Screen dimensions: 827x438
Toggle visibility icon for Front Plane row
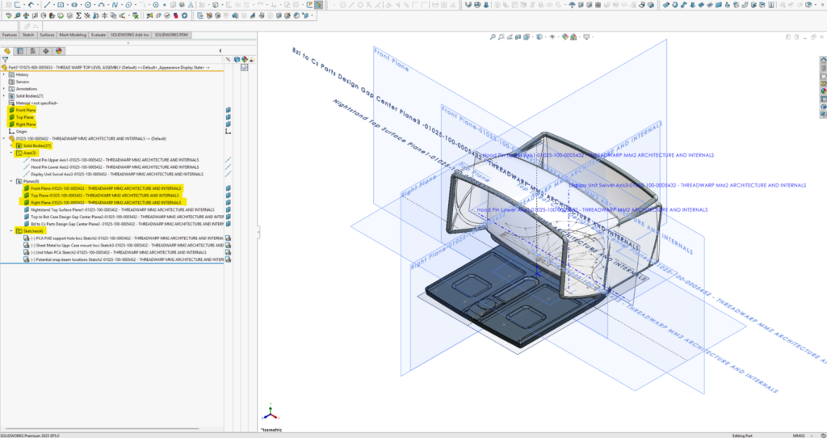[229, 110]
